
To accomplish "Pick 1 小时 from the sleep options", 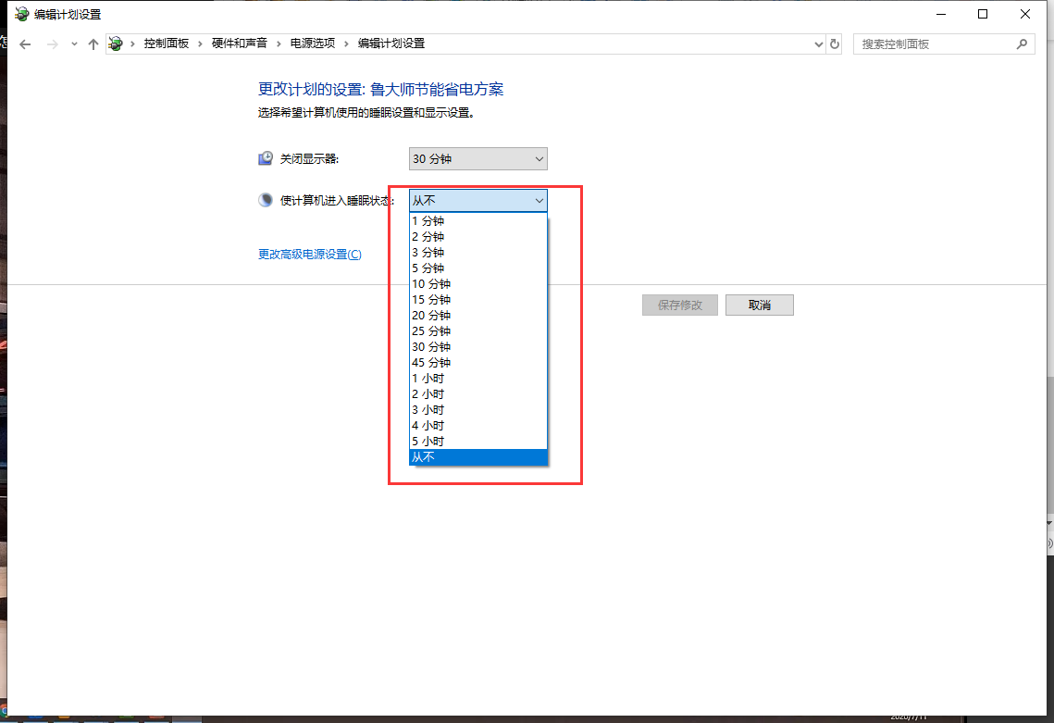I will tap(428, 379).
